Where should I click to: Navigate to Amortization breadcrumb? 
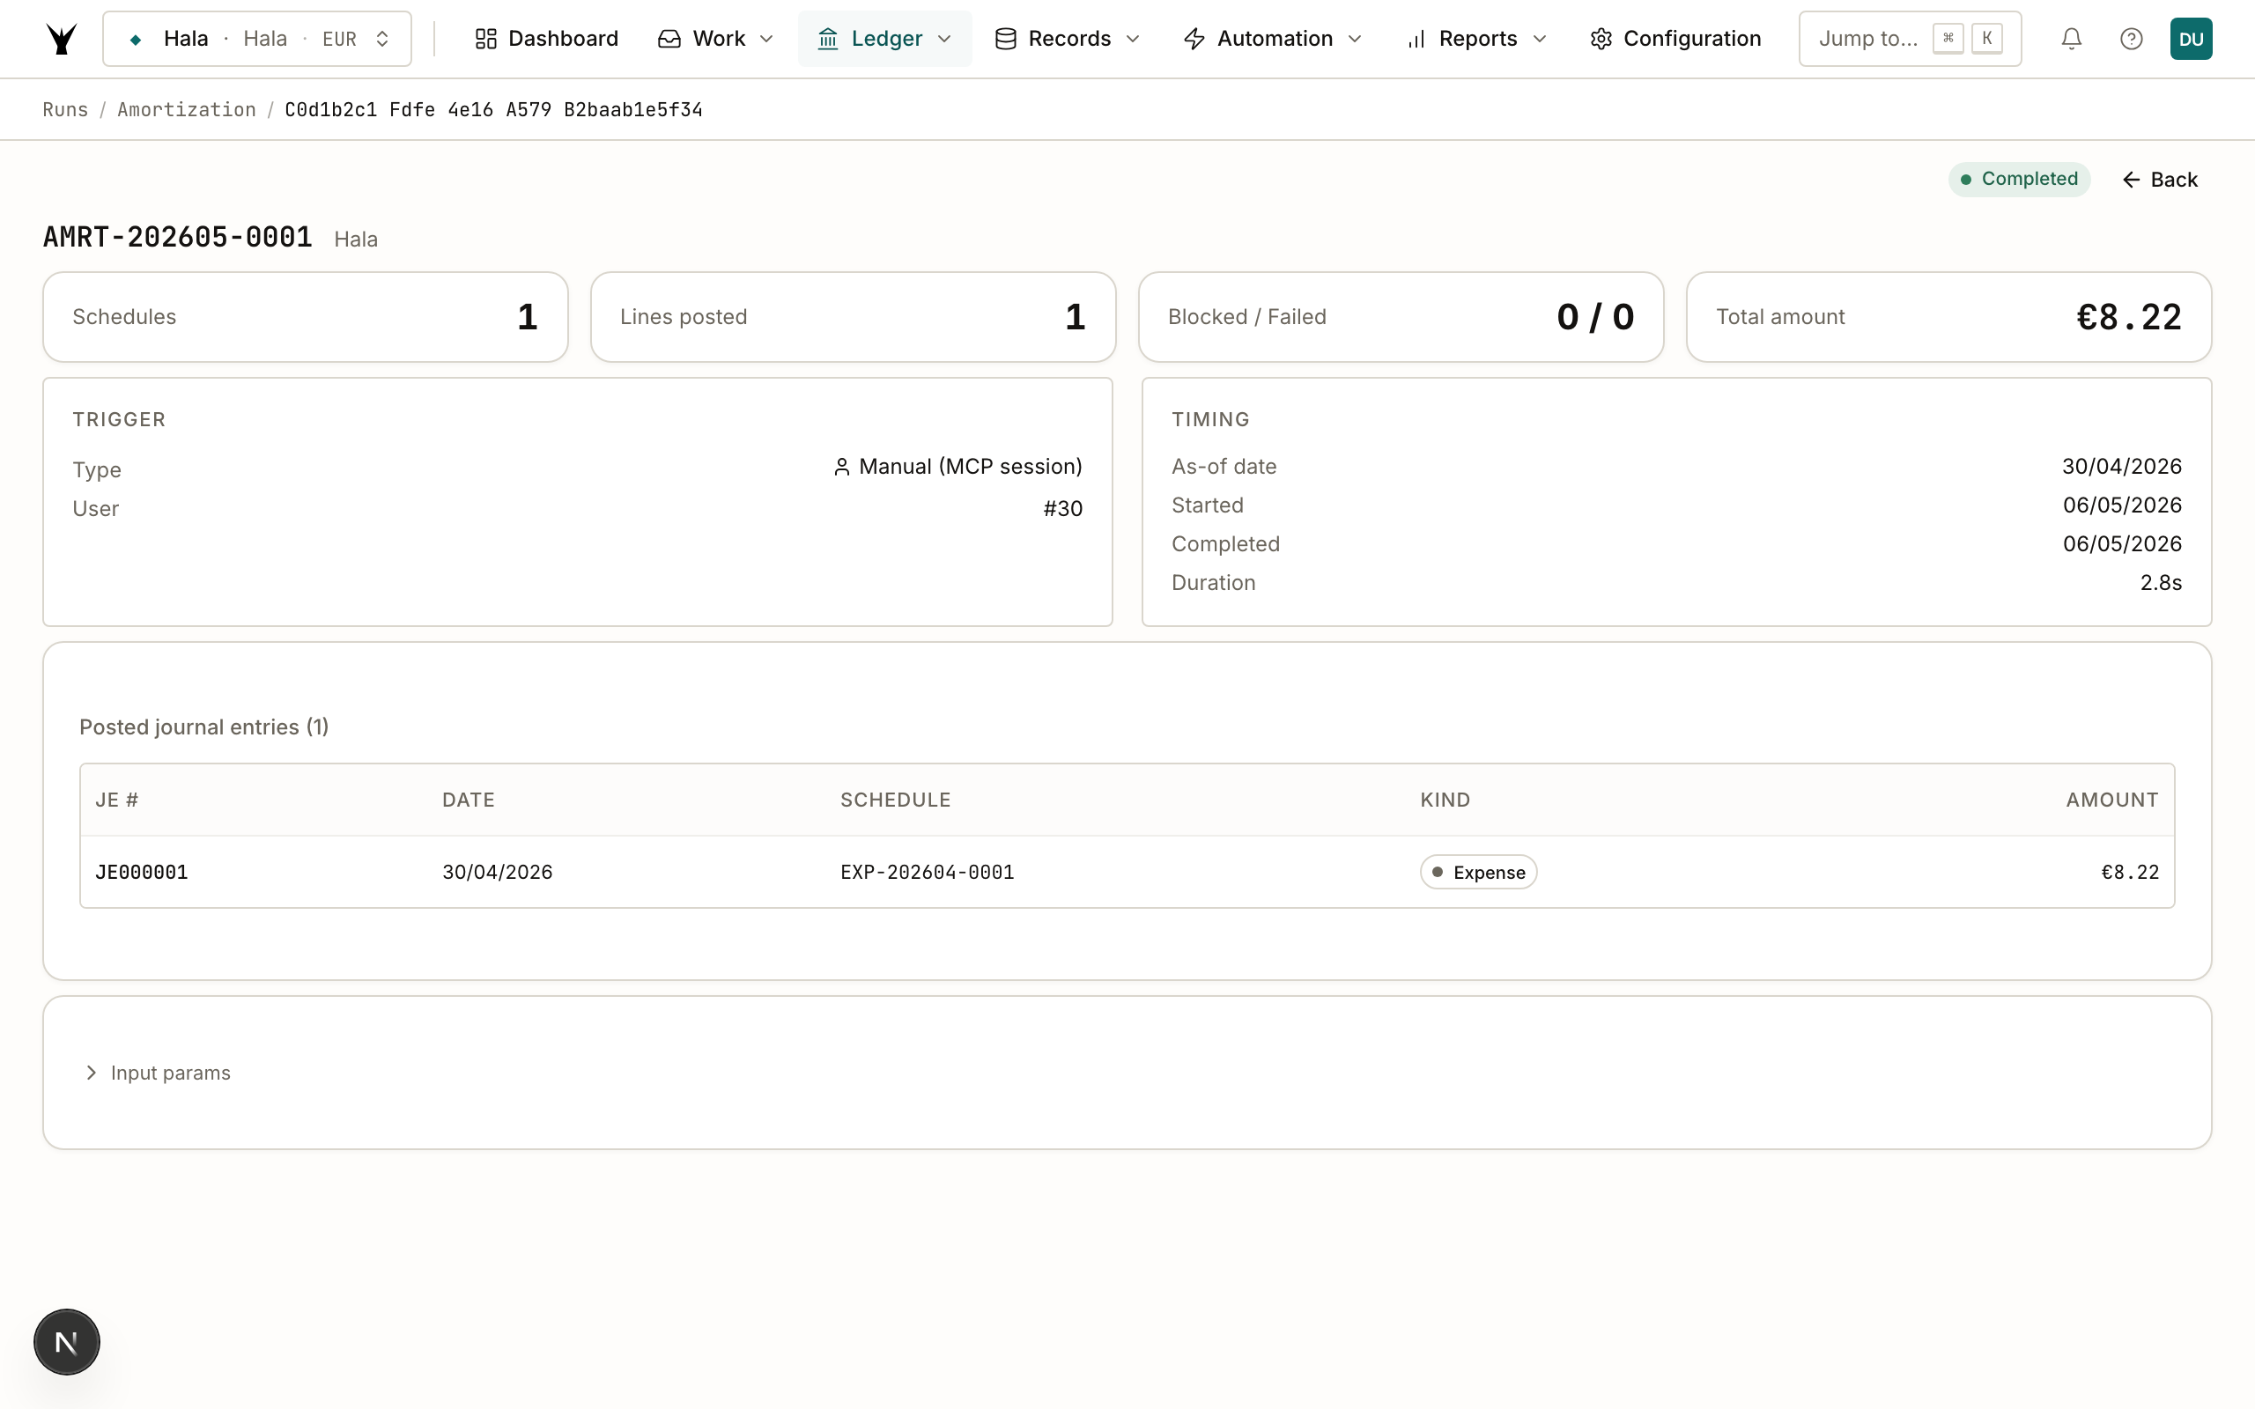pos(187,109)
